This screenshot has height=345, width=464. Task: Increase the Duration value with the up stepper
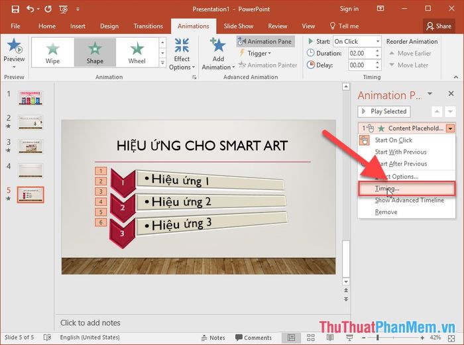377,51
